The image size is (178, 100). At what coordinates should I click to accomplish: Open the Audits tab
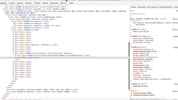tap(71, 3)
